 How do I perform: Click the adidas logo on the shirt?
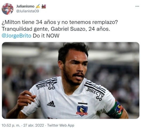51,104
